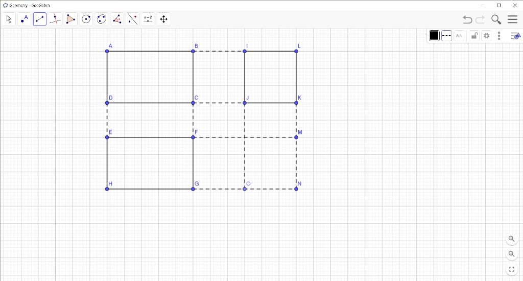523x281 pixels.
Task: Click the Undo arrow
Action: 467,19
